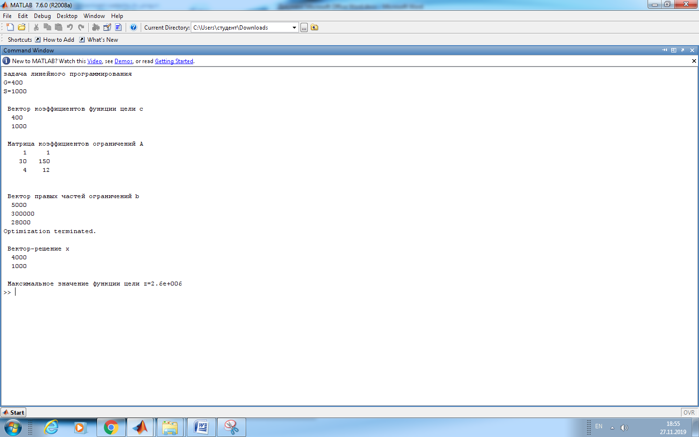Maximize the Command Window panel icon
Screen dimensions: 699x437
(x=674, y=50)
